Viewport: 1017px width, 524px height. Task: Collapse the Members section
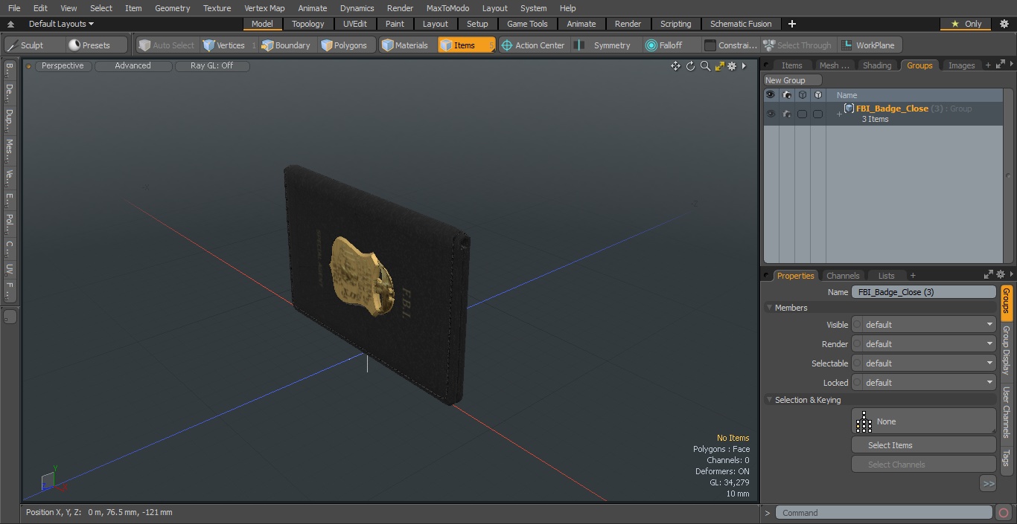[x=769, y=308]
